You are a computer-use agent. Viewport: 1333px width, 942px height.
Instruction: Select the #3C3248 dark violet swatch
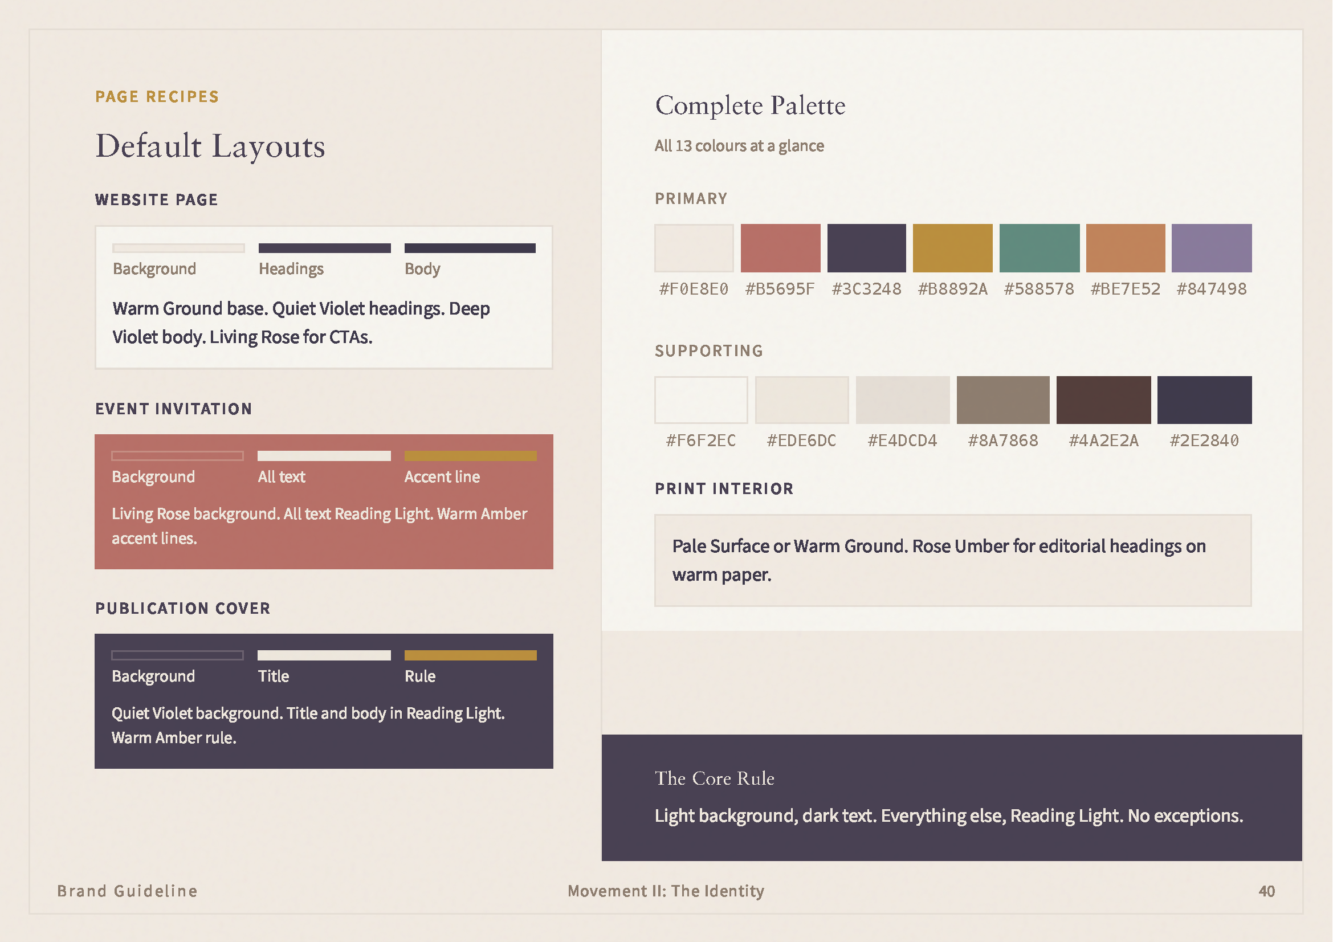coord(867,248)
